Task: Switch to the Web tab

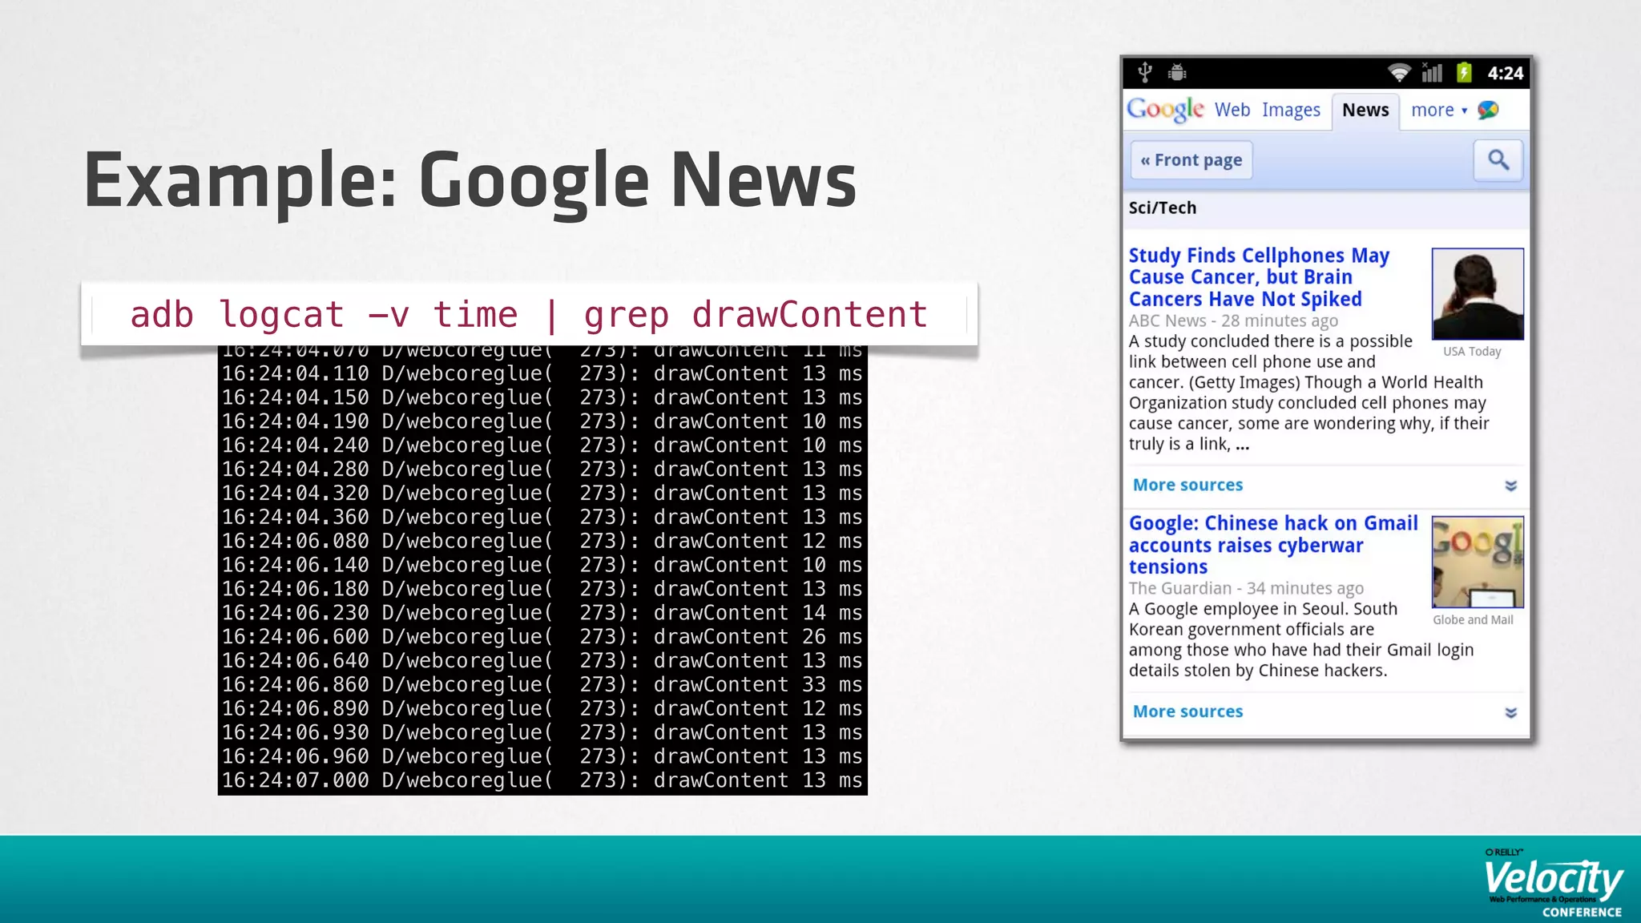Action: point(1232,110)
